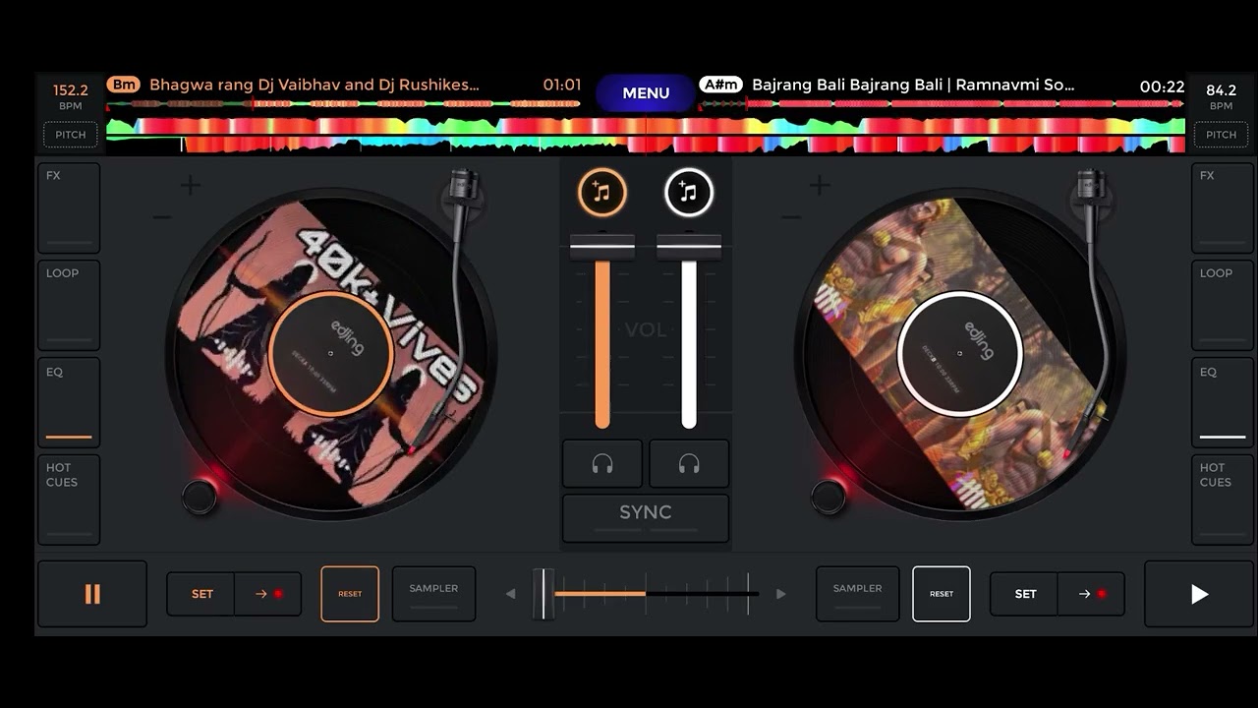Open left deck EQ panel
Image resolution: width=1258 pixels, height=708 pixels.
69,402
